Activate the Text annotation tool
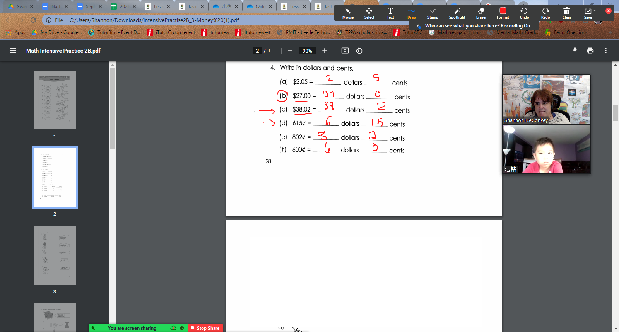The height and width of the screenshot is (332, 619). coord(390,13)
